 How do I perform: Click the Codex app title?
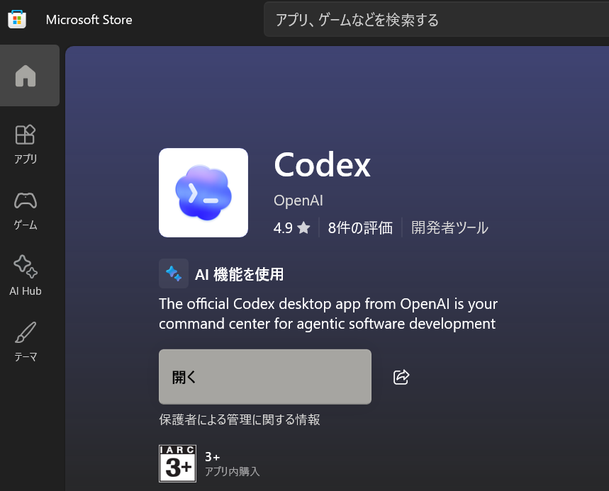(323, 165)
